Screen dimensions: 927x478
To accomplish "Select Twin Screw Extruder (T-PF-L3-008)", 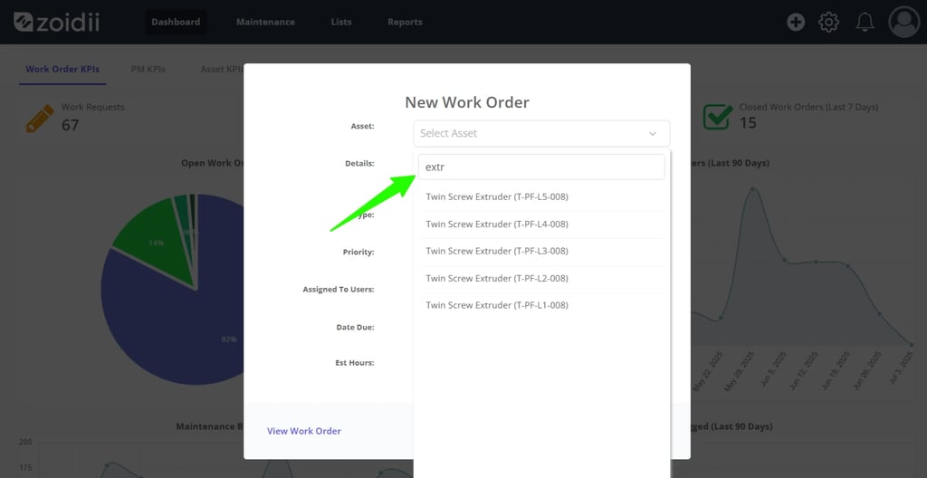I will pos(541,252).
